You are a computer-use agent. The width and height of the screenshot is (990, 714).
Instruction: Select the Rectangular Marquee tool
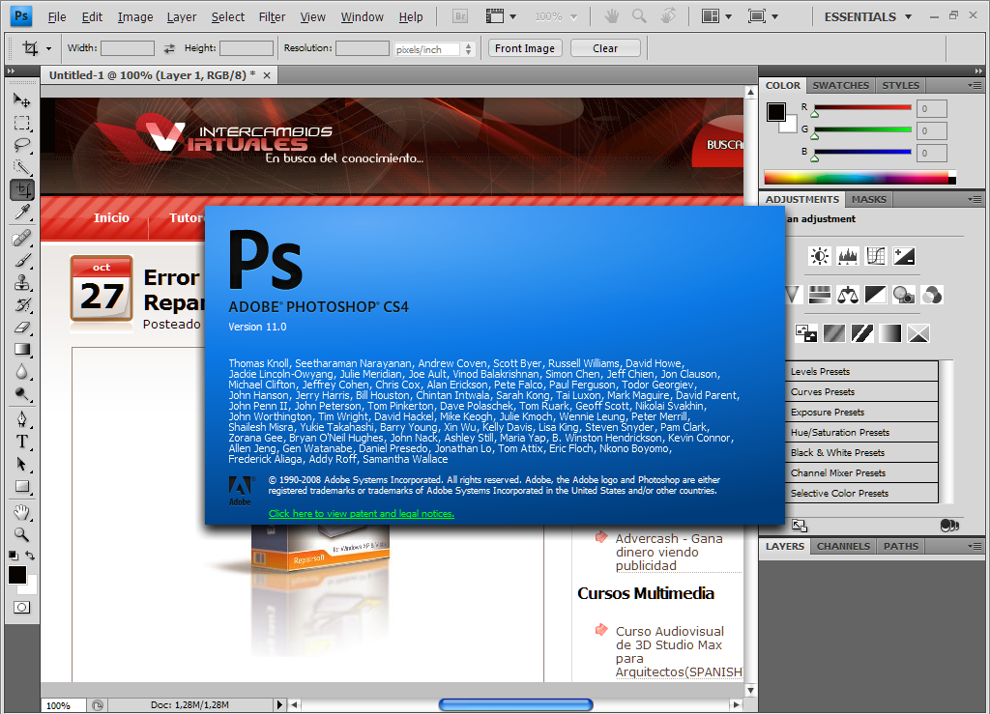[x=22, y=123]
